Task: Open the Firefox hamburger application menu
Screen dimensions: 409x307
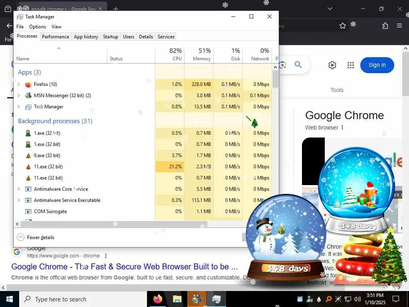Action: (x=399, y=26)
